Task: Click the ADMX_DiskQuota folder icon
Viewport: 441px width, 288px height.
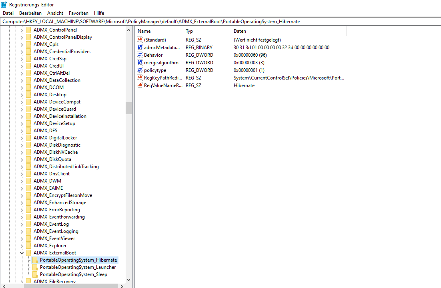Action: [x=28, y=159]
